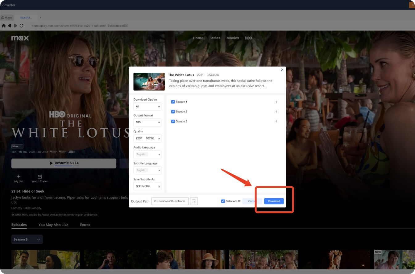415x274 pixels.
Task: Click the S3 E4: Hide or Seek title
Action: (28, 191)
